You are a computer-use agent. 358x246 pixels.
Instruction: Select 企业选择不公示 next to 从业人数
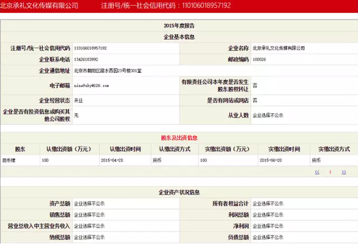pos(268,115)
